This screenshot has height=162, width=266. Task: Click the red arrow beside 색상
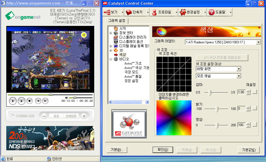click(x=116, y=55)
